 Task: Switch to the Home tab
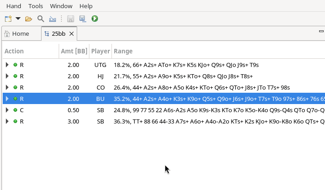tap(17, 33)
